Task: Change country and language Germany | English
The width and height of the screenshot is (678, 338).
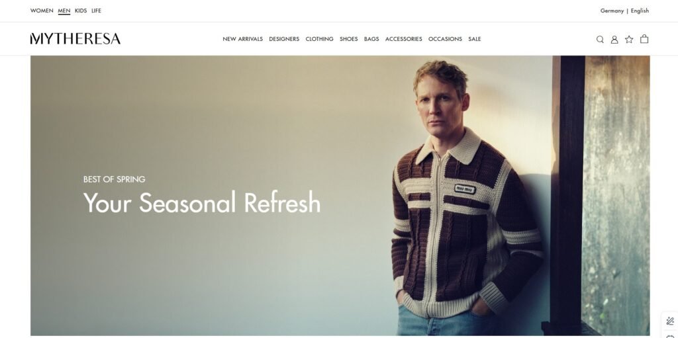Action: [x=624, y=11]
